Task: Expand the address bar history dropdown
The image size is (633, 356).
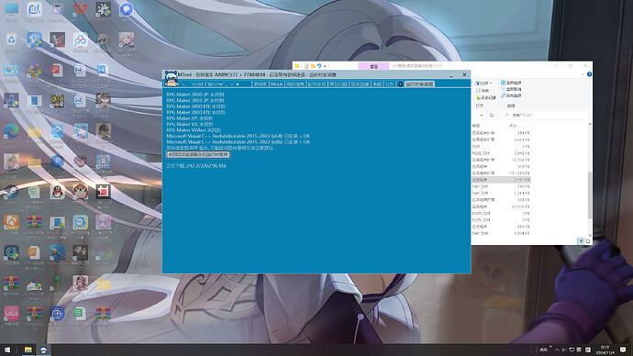Action: (x=482, y=115)
